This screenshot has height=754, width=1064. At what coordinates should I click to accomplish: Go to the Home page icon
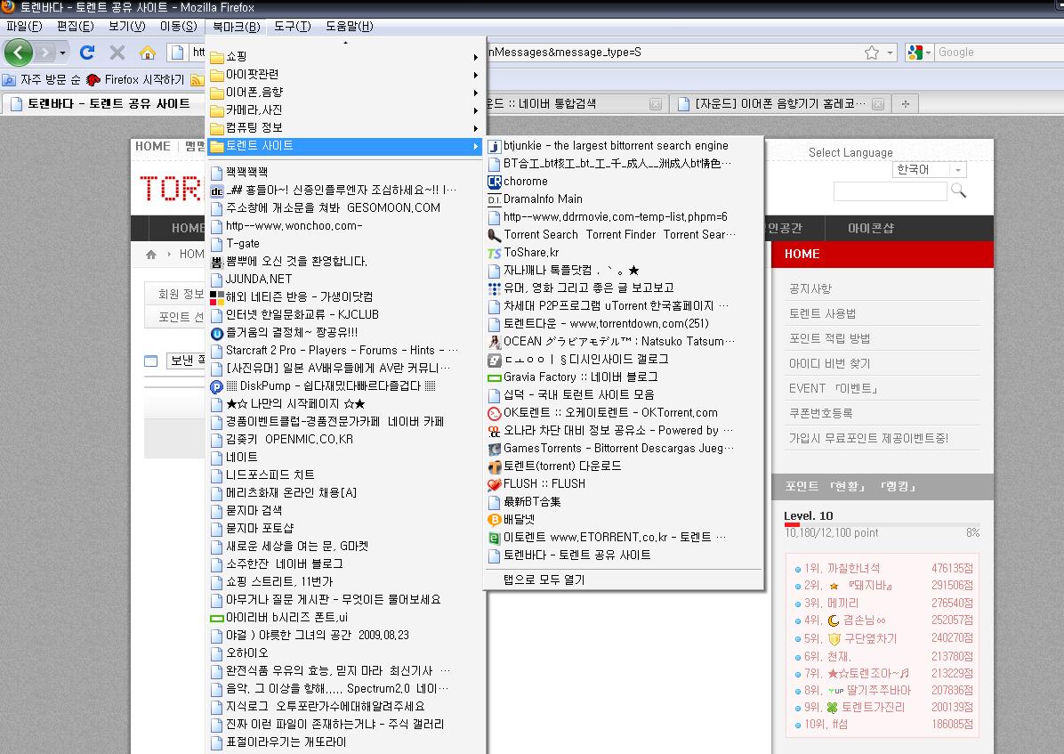(x=148, y=53)
